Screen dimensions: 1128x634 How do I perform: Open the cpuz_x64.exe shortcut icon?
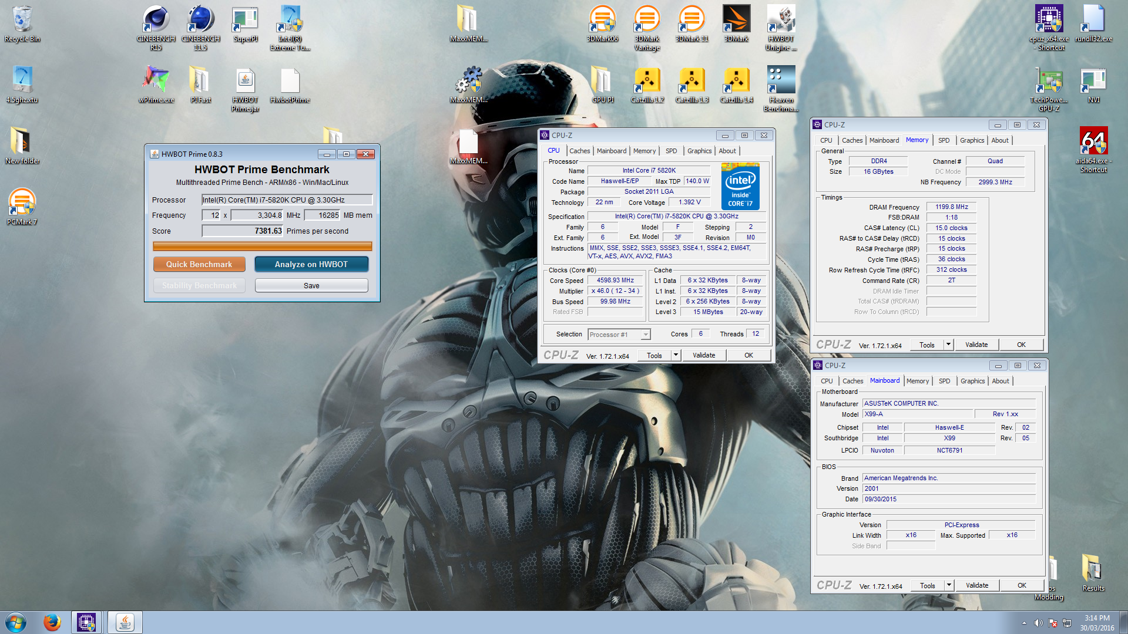coord(1049,28)
